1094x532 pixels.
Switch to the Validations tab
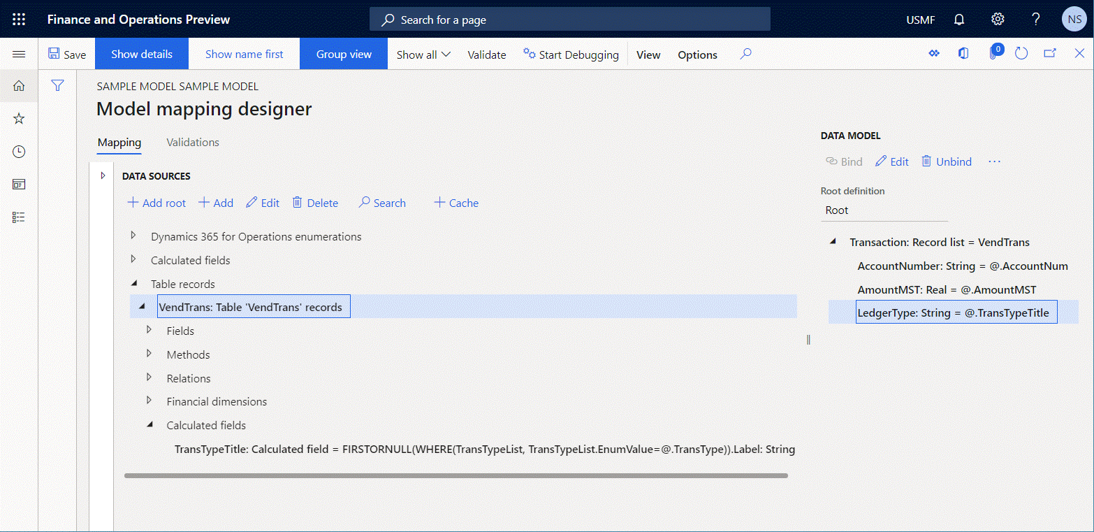click(193, 142)
